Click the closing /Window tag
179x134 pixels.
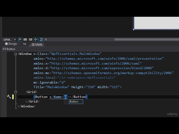[x=27, y=106]
